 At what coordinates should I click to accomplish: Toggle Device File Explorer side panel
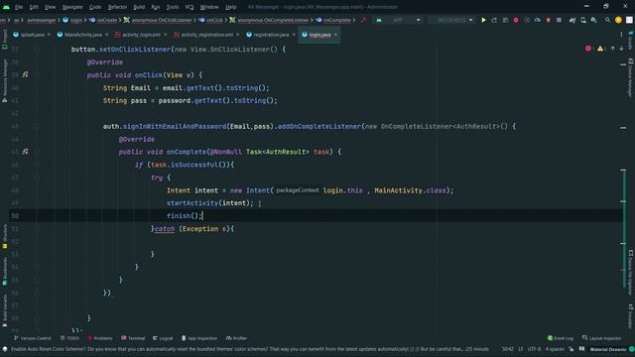631,273
